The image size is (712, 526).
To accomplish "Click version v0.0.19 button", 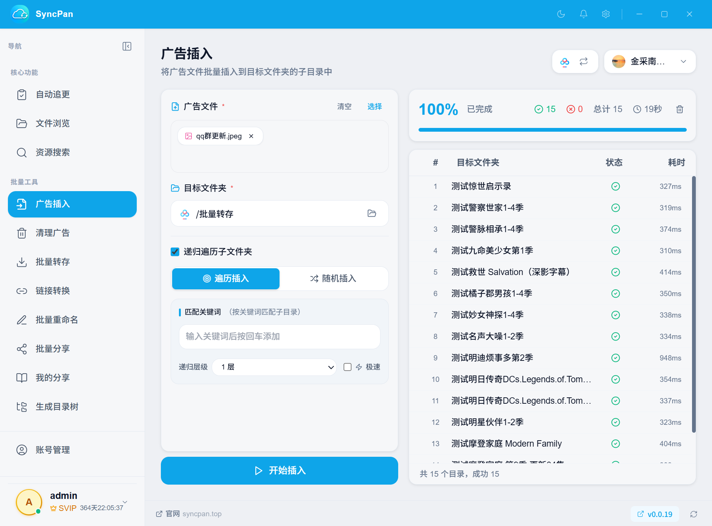I will tap(655, 514).
